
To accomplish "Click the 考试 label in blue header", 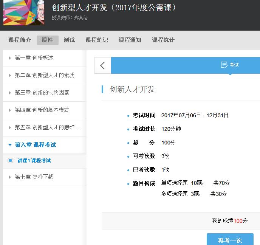I will [234, 65].
